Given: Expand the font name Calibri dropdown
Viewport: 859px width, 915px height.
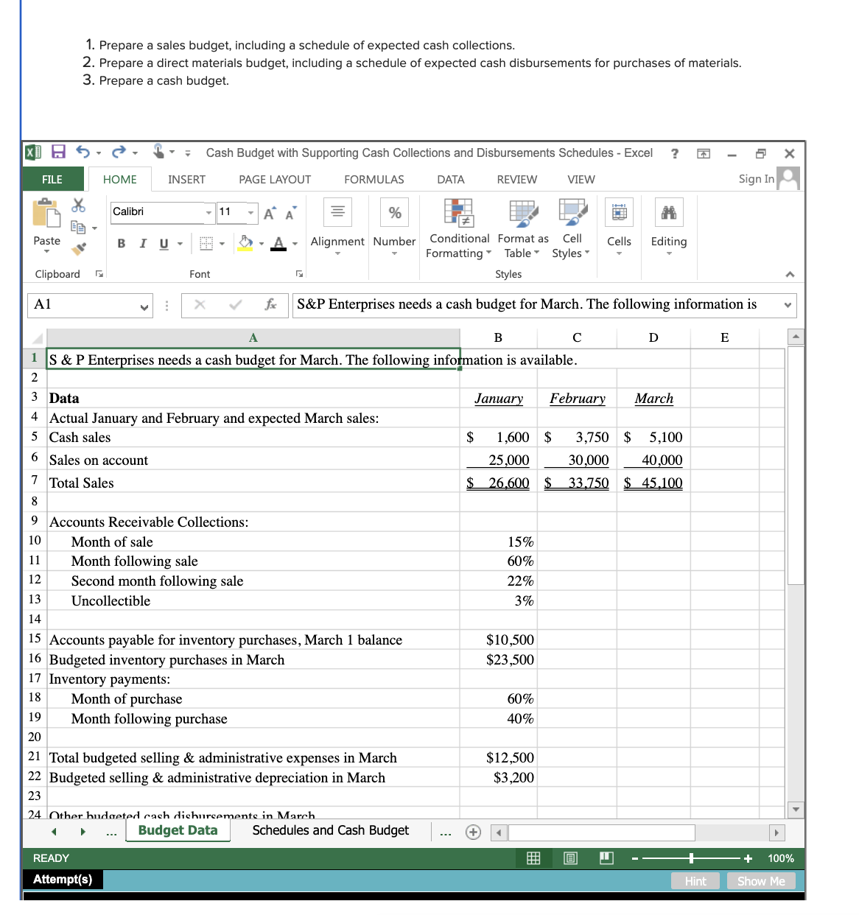Looking at the screenshot, I should pyautogui.click(x=208, y=213).
